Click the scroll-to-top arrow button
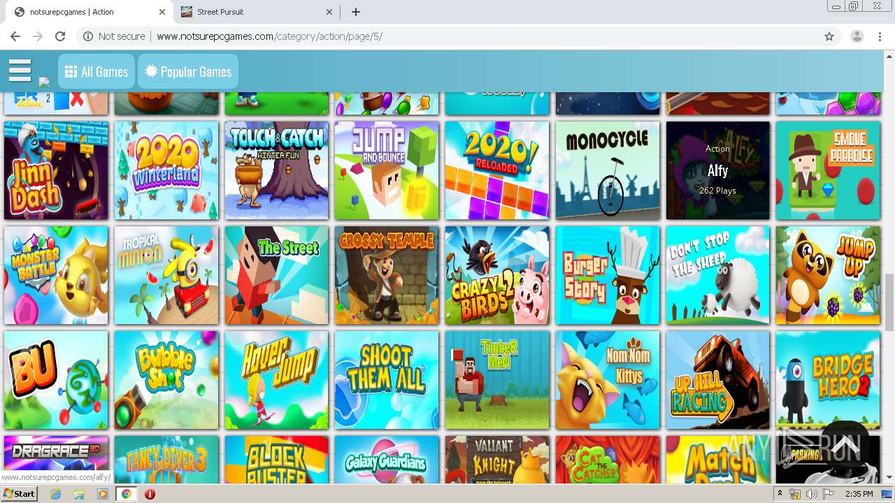The height and width of the screenshot is (503, 895). 845,446
